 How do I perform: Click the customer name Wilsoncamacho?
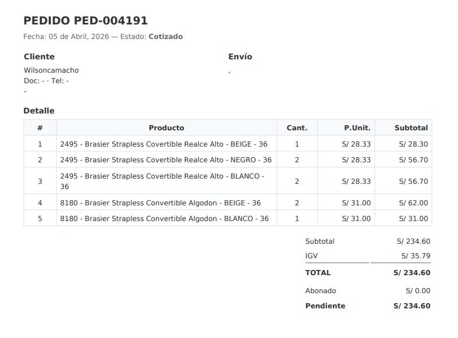[x=51, y=70]
